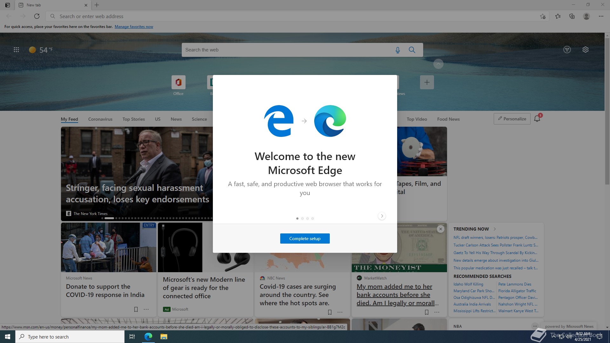Open Task View on taskbar

[132, 337]
